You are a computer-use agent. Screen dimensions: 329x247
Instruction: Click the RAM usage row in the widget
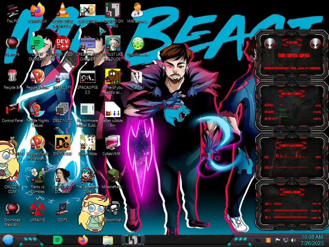[293, 112]
